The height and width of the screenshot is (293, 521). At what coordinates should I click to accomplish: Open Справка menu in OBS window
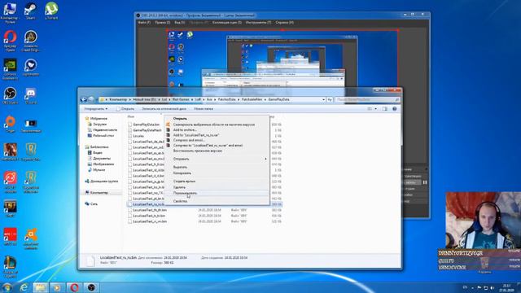pyautogui.click(x=284, y=23)
